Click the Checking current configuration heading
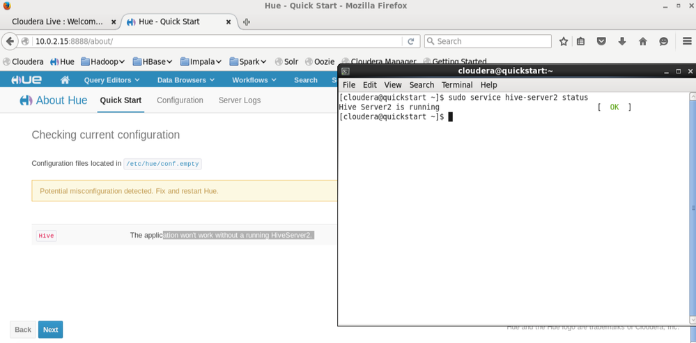The height and width of the screenshot is (343, 696). (x=106, y=135)
